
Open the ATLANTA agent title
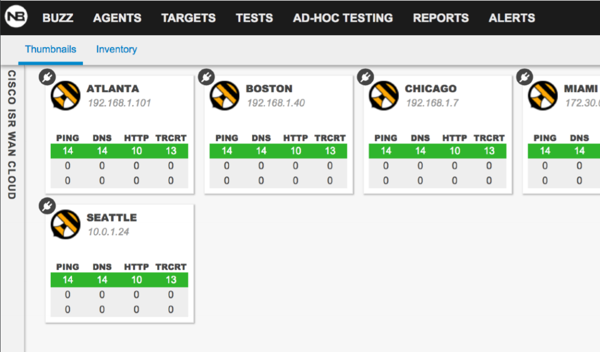(113, 89)
